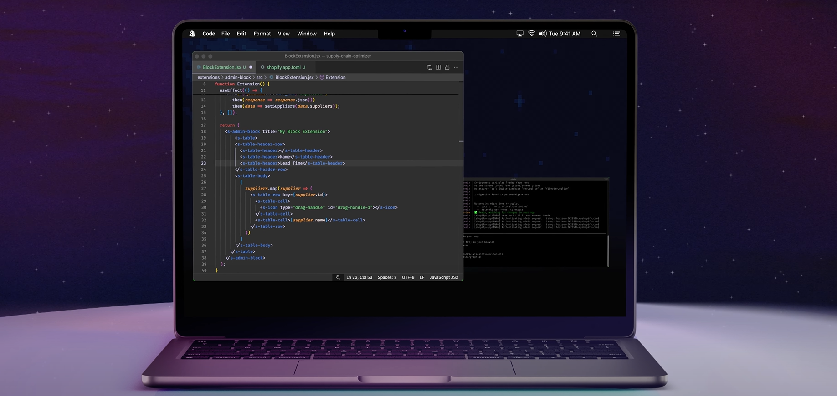Click the screen mirroring menu bar icon
This screenshot has height=396, width=837.
[520, 34]
